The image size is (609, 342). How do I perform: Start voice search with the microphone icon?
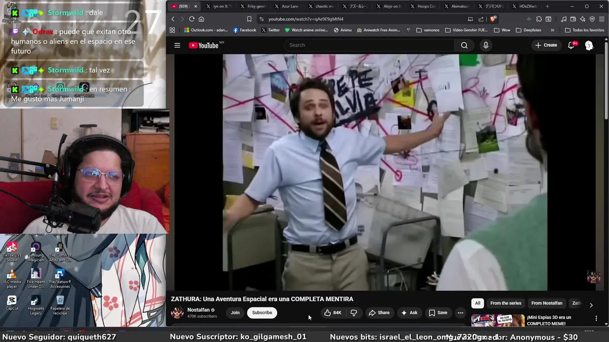point(486,45)
